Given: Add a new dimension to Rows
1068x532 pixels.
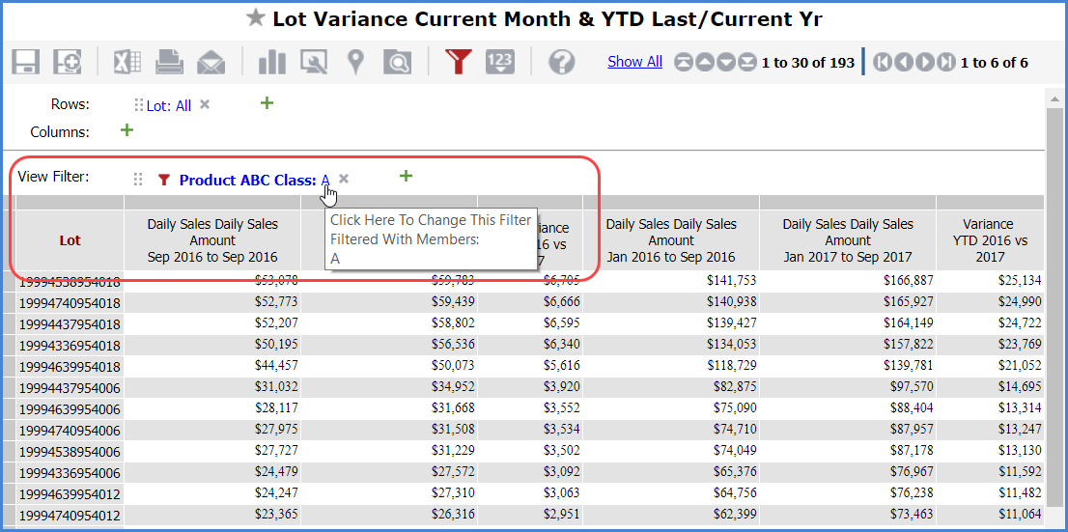Looking at the screenshot, I should click(267, 103).
